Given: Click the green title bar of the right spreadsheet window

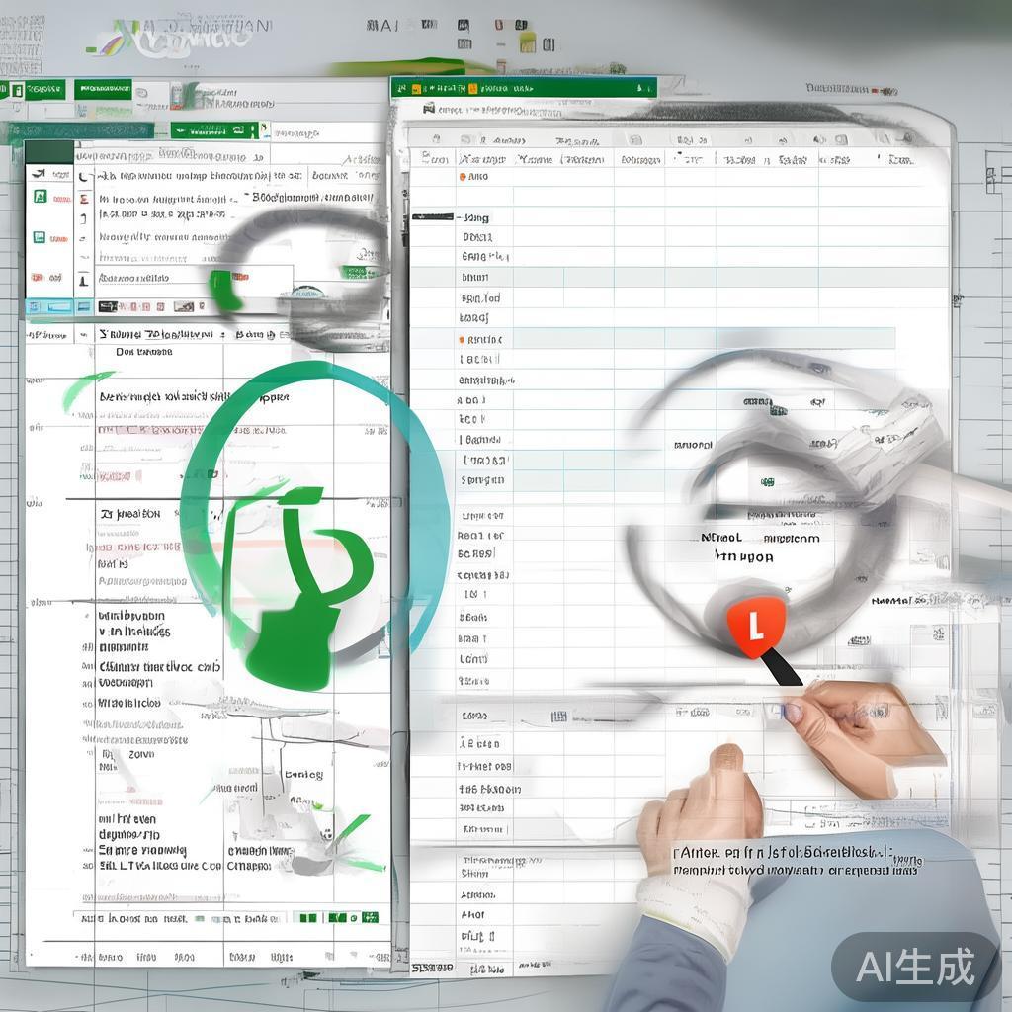Looking at the screenshot, I should click(x=524, y=88).
